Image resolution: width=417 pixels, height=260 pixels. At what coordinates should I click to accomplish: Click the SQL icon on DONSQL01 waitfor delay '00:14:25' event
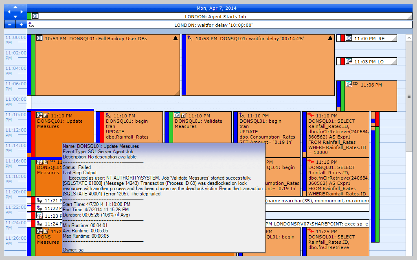click(x=189, y=38)
